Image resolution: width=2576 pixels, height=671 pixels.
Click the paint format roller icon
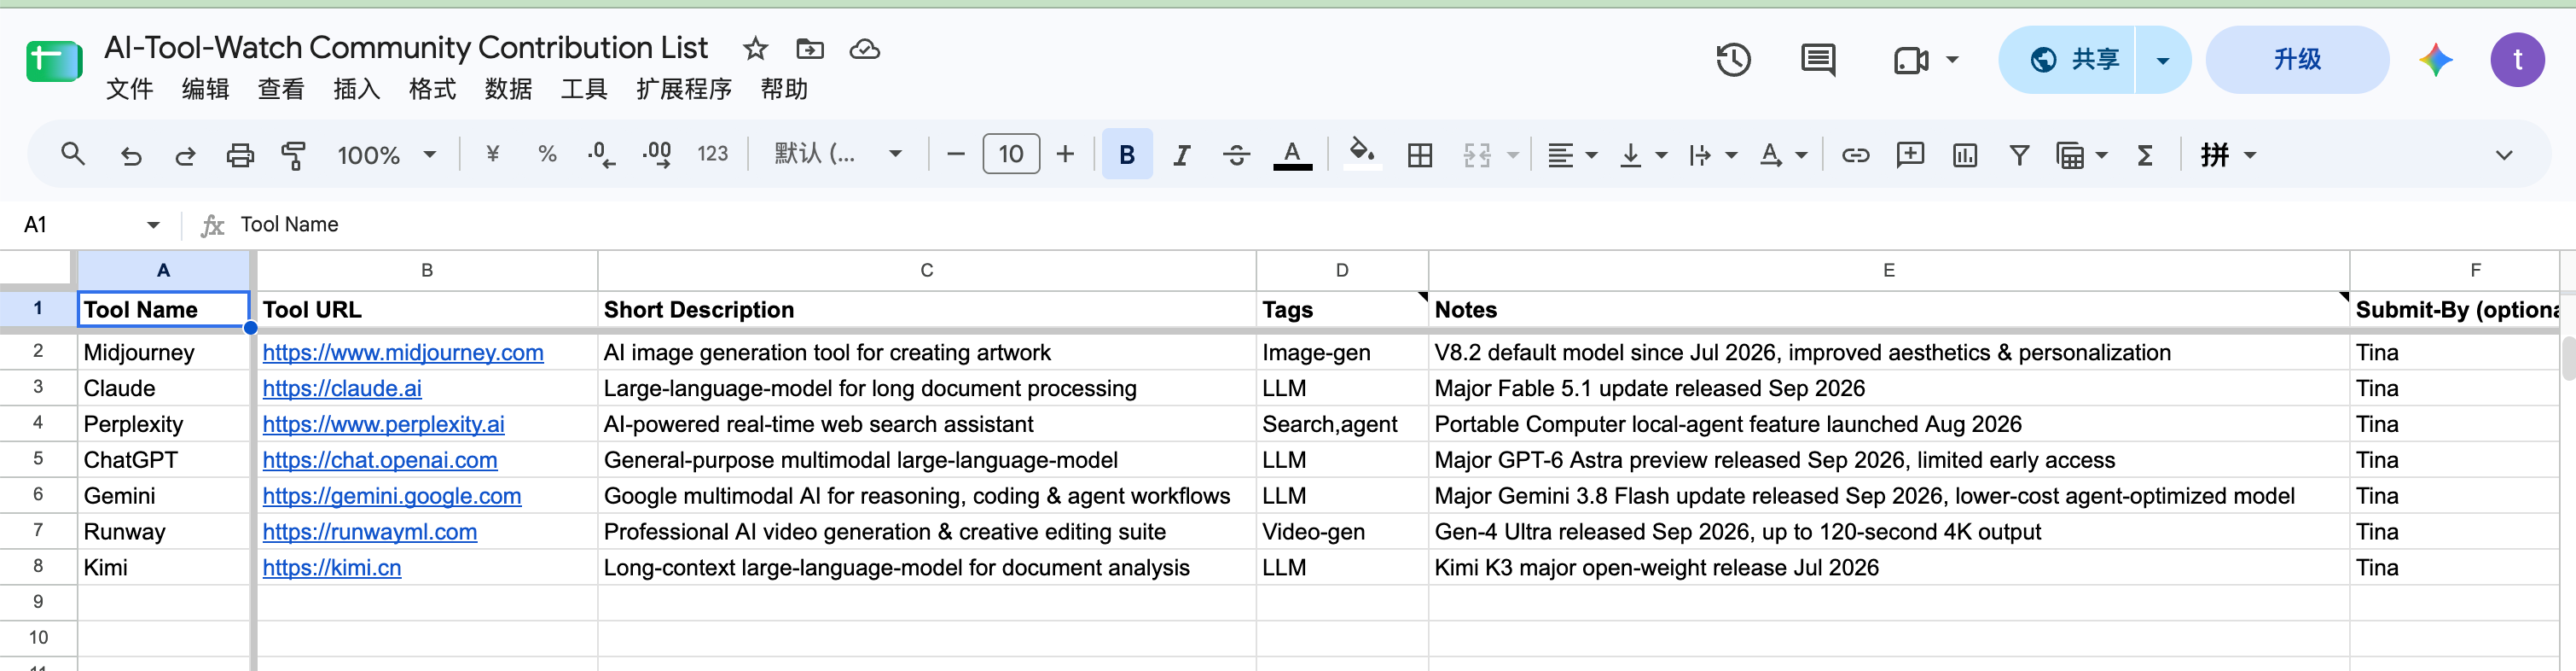click(293, 155)
